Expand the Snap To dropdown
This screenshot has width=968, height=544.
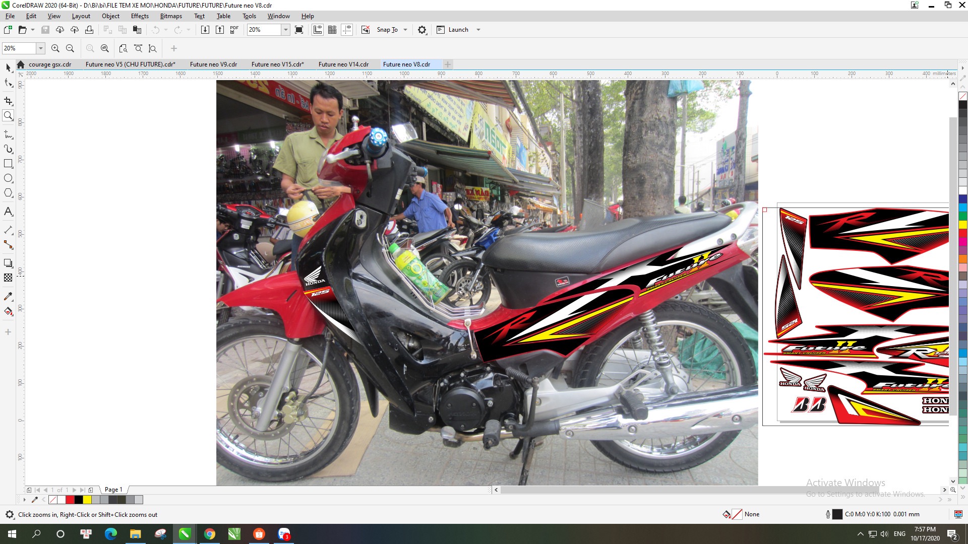click(405, 30)
